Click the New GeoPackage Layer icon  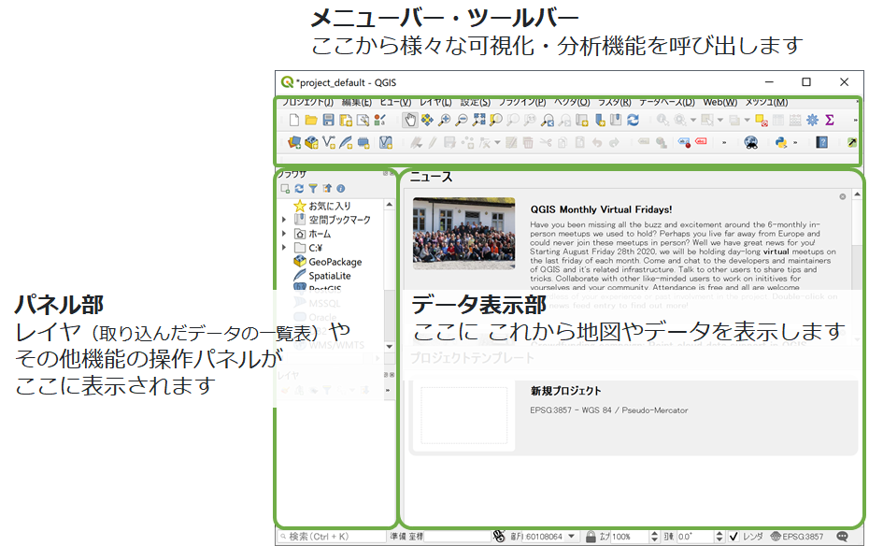point(311,142)
